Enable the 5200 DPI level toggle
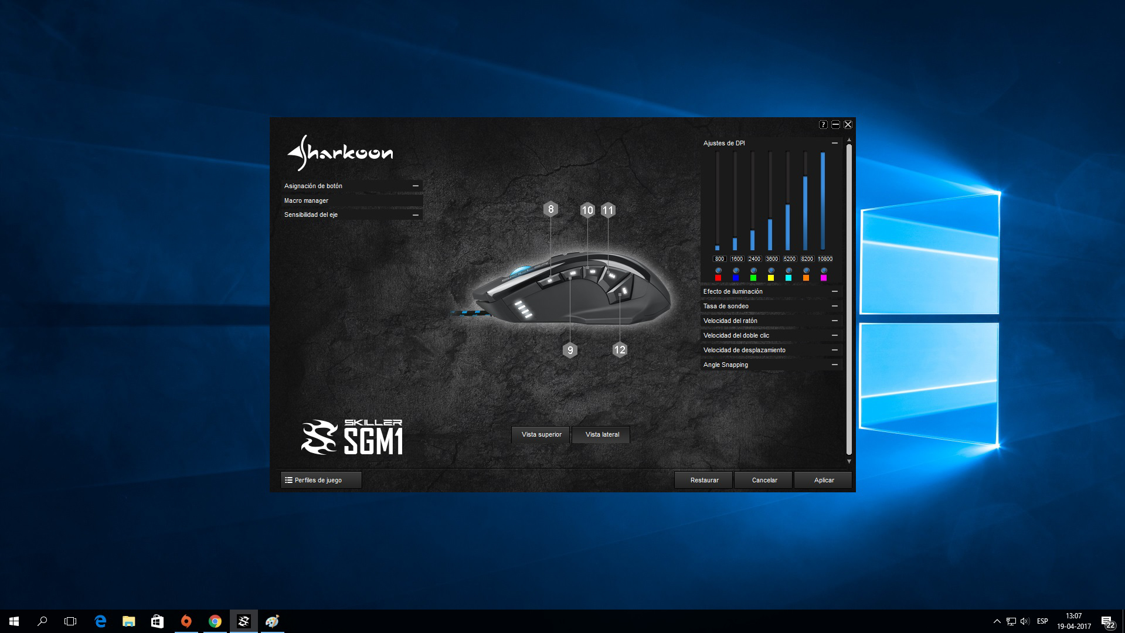Viewport: 1125px width, 633px height. click(x=788, y=270)
